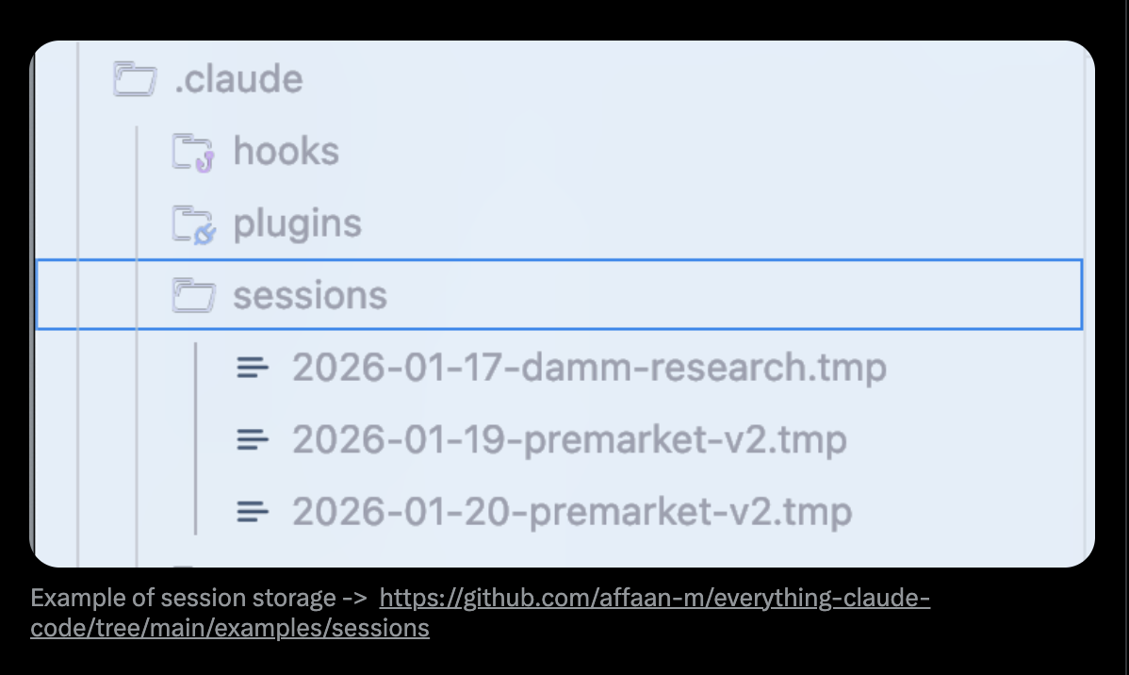The height and width of the screenshot is (675, 1129).
Task: Click the file icon beside 2026-01-20-premarket-v2.tmp
Action: 252,512
